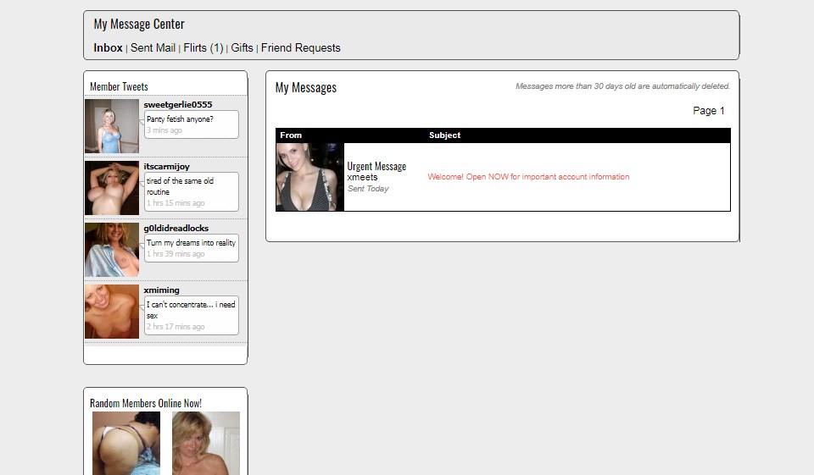Open the "Welcome! Open NOW" message subject

point(528,177)
